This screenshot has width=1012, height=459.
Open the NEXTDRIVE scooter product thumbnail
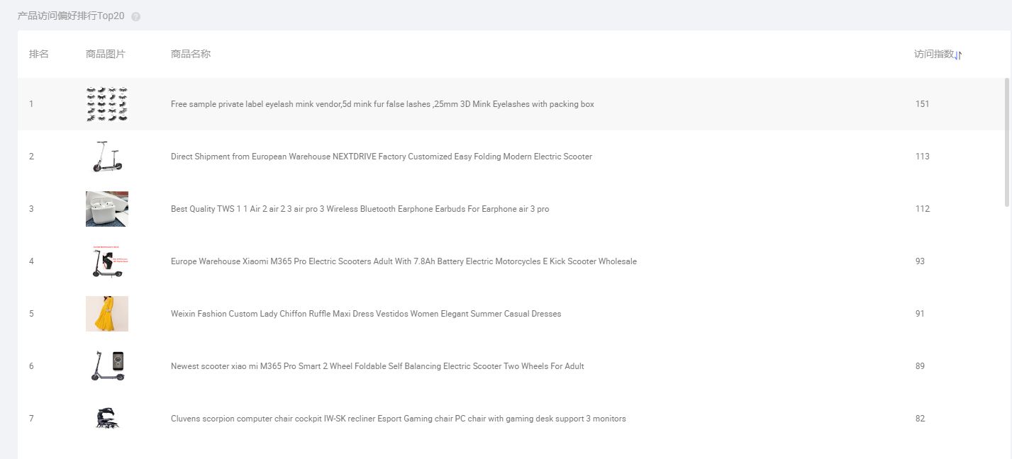[x=107, y=157]
